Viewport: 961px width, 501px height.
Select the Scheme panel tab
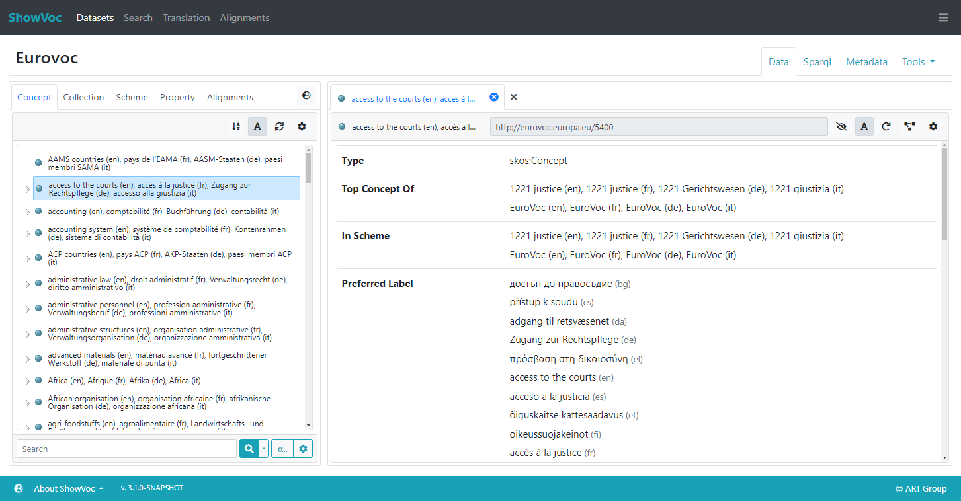point(132,97)
